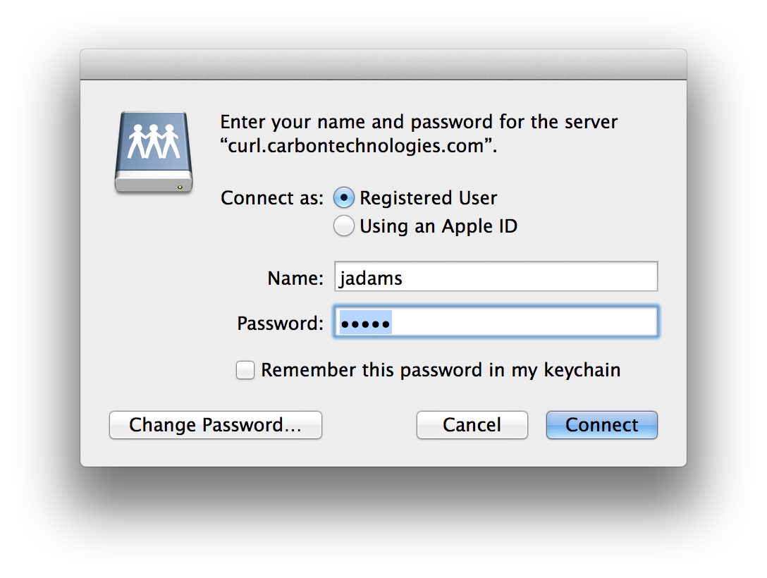Screen dimensions: 767x578
Task: Click the Connect button
Action: tap(601, 425)
